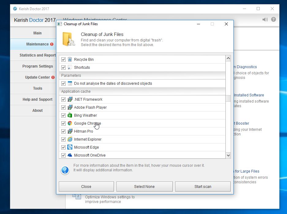Click the Internet Explorer icon
This screenshot has height=214, width=287.
point(70,139)
